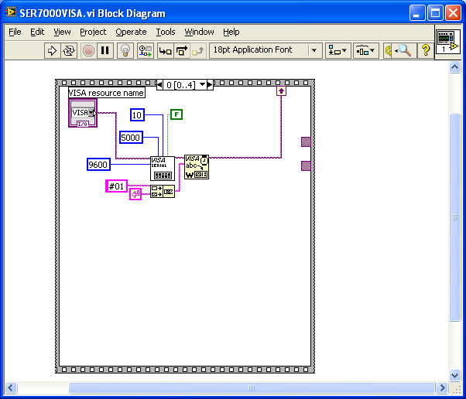Open the Window menu
466x399 pixels.
coord(199,32)
